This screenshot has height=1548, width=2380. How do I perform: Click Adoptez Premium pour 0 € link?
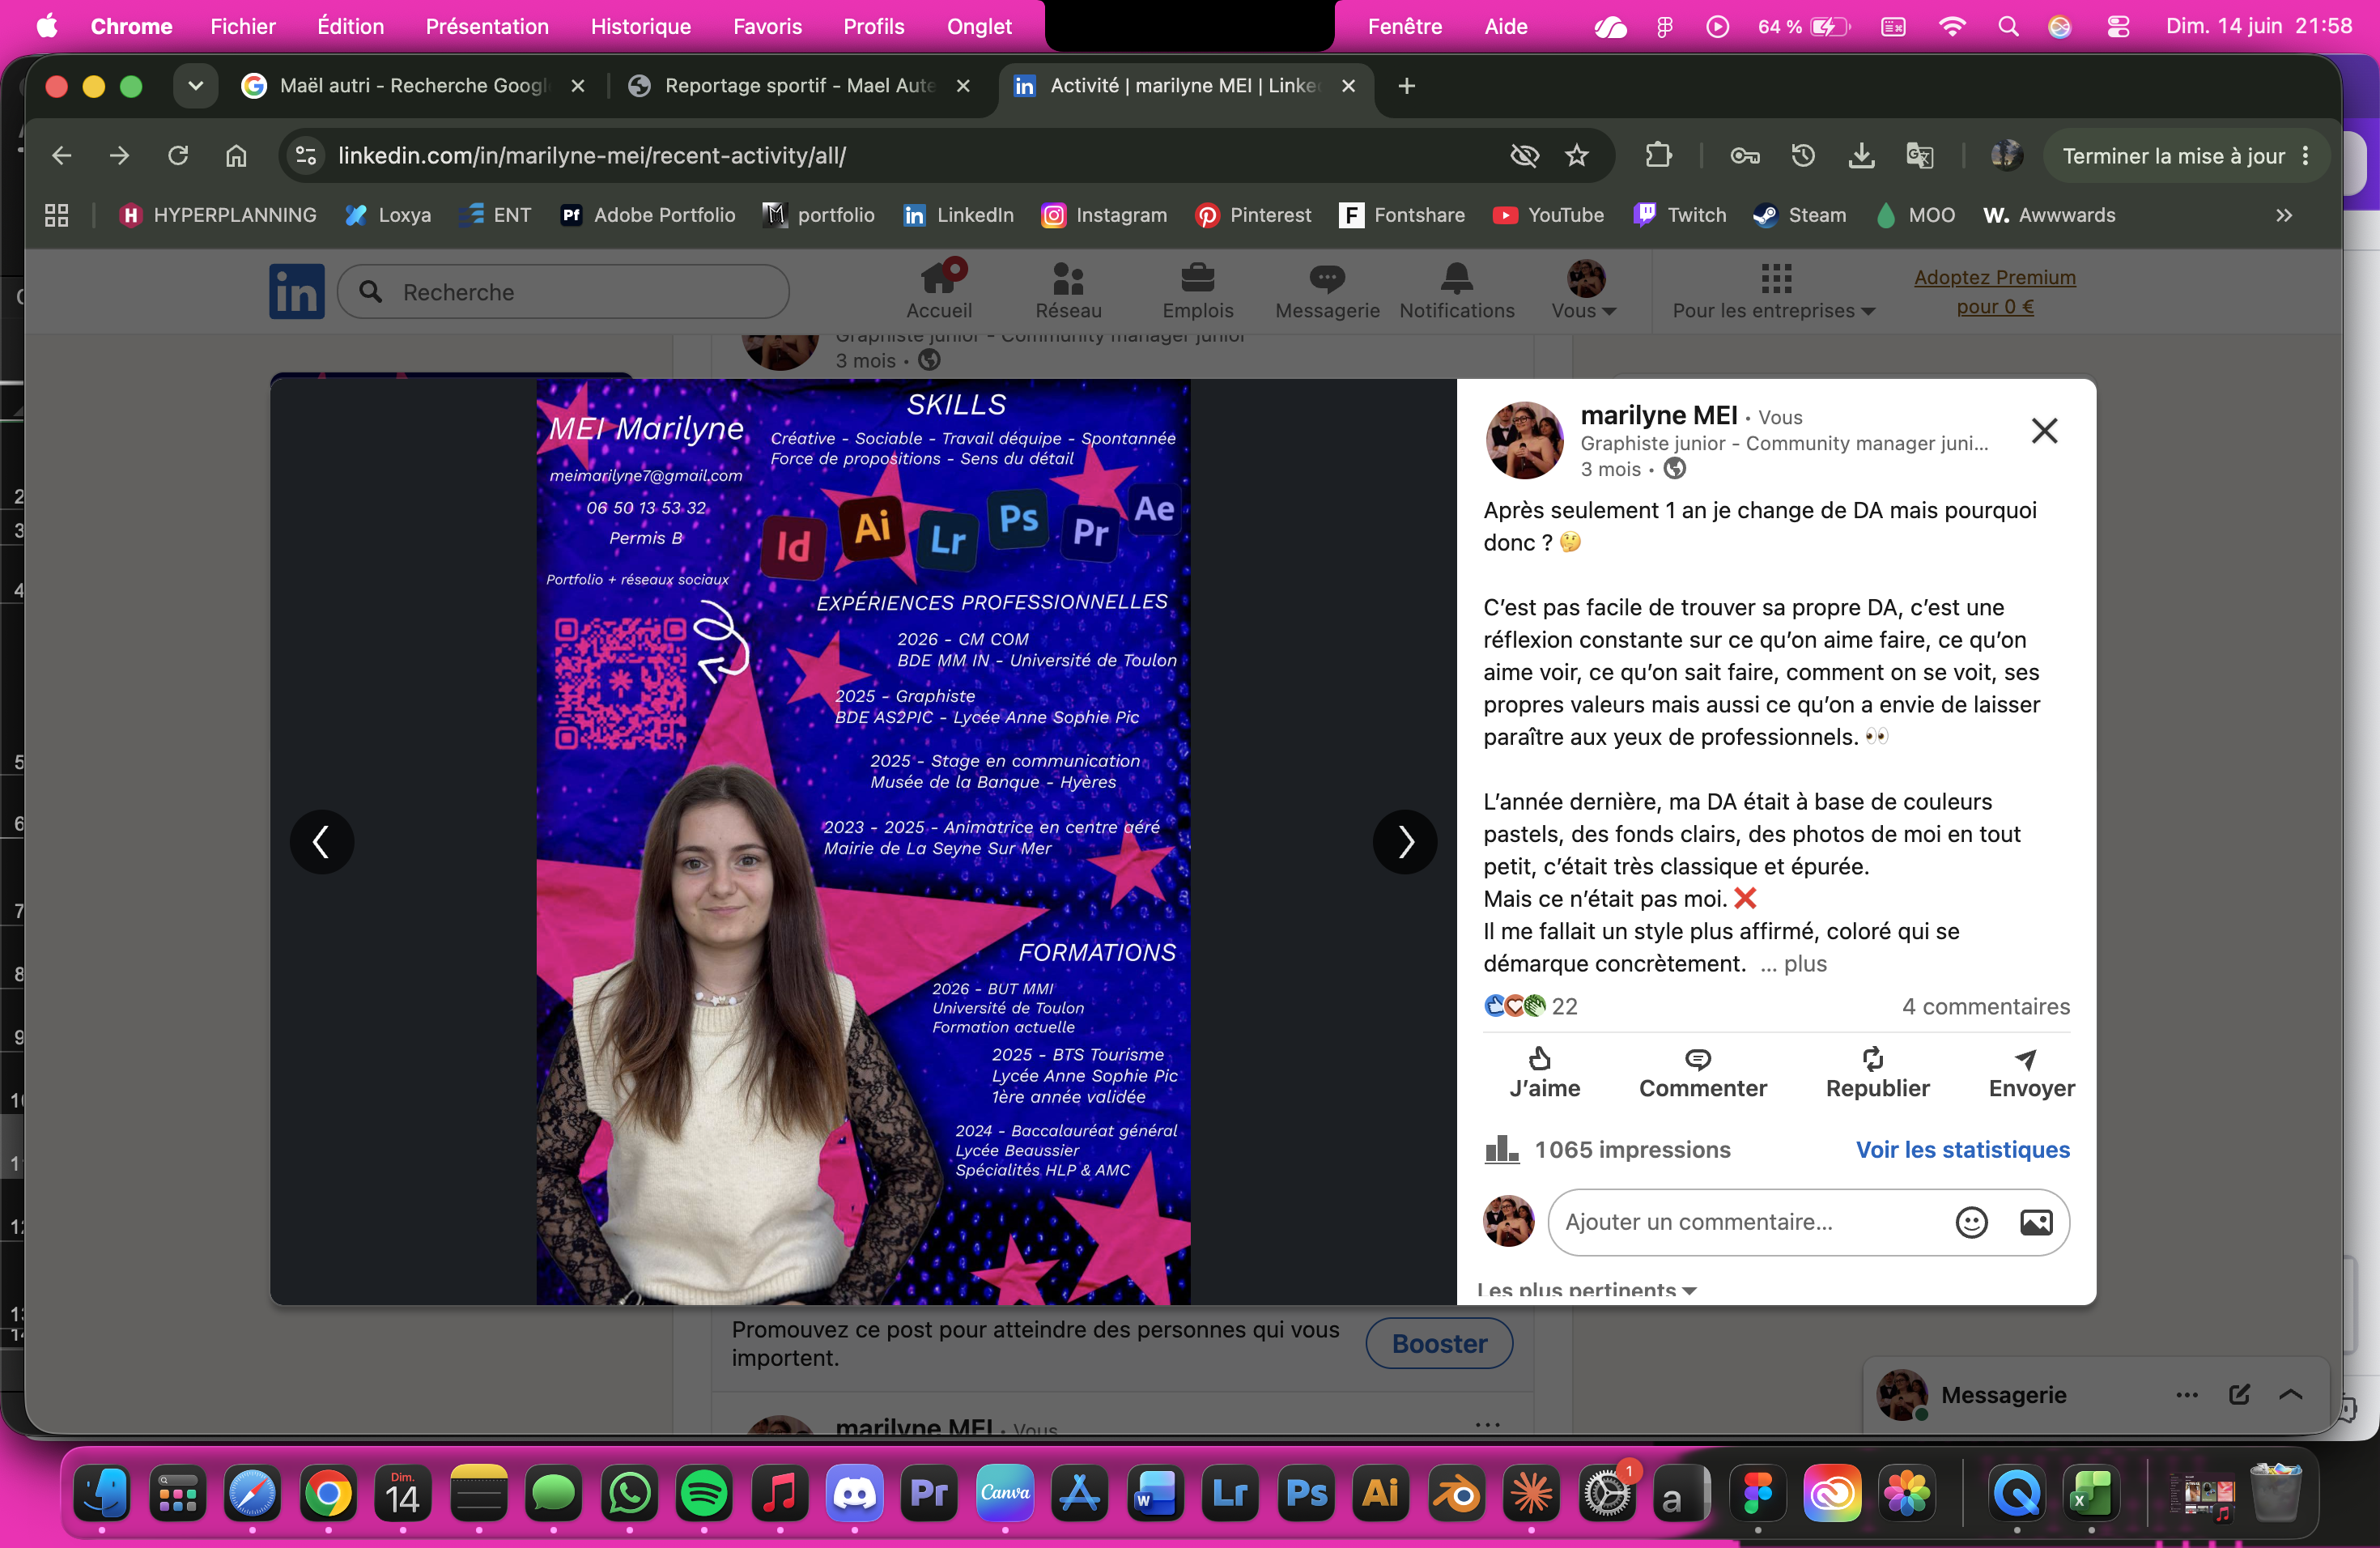click(x=1994, y=292)
